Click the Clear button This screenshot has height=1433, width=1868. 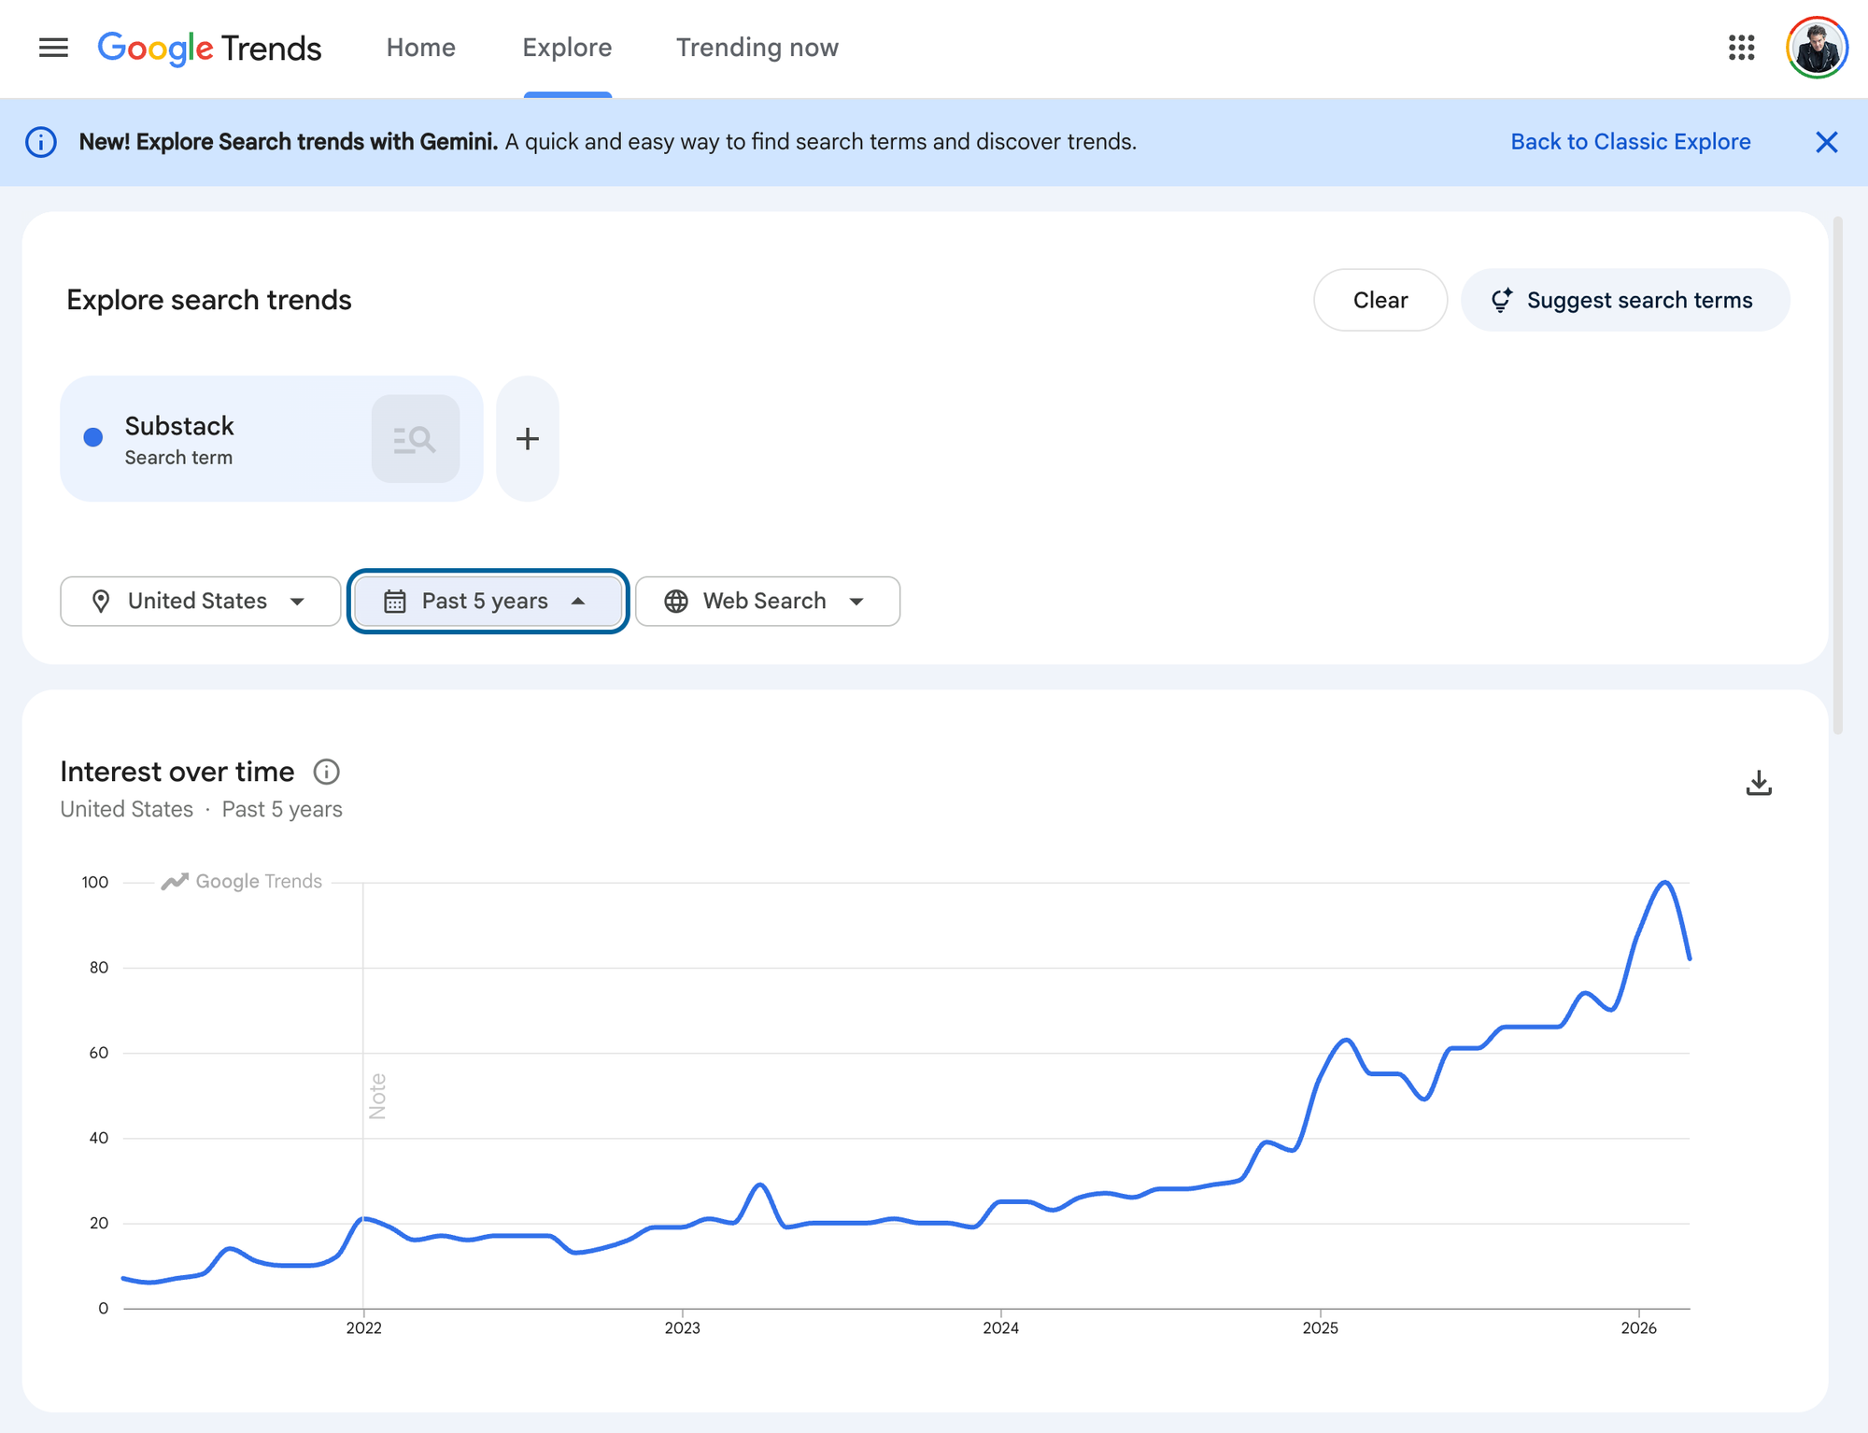[1380, 300]
